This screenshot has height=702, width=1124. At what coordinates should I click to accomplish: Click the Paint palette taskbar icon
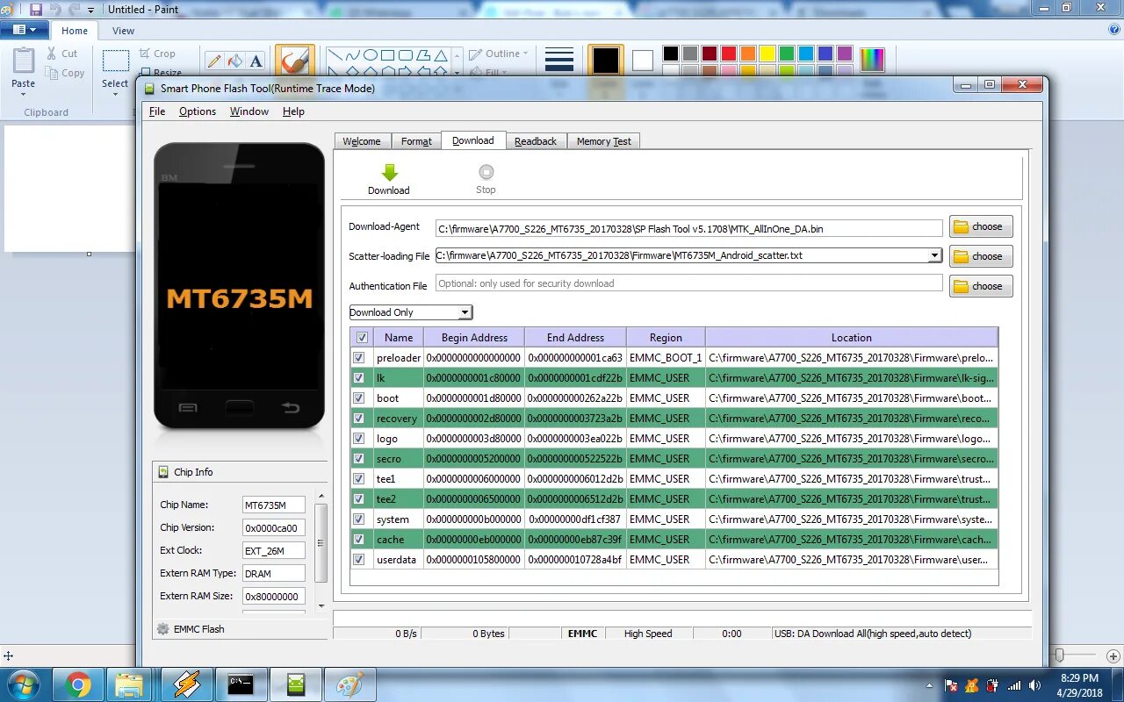pos(349,684)
